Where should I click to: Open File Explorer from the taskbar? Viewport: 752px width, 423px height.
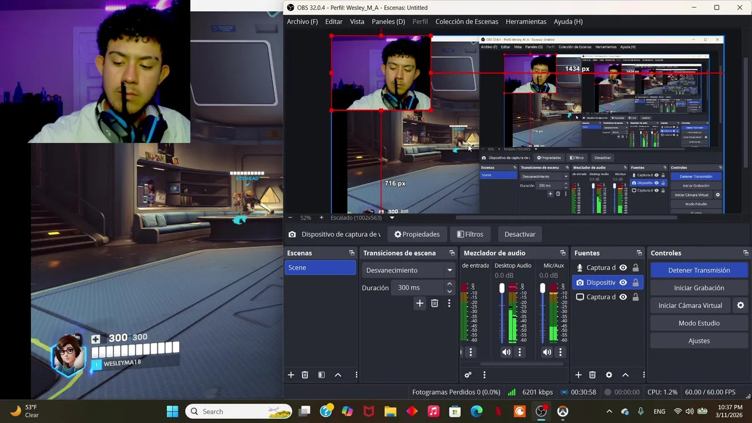(x=391, y=411)
